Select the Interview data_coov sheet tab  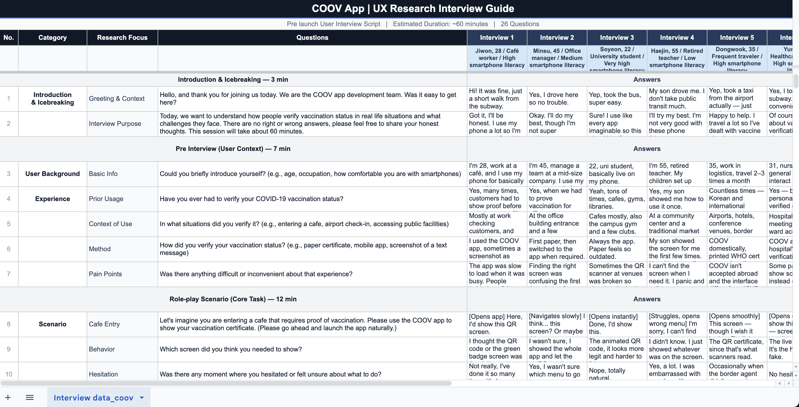tap(93, 397)
